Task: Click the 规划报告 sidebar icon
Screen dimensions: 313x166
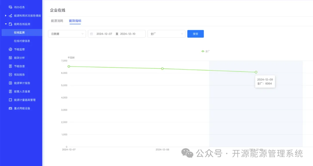Action: point(10,75)
